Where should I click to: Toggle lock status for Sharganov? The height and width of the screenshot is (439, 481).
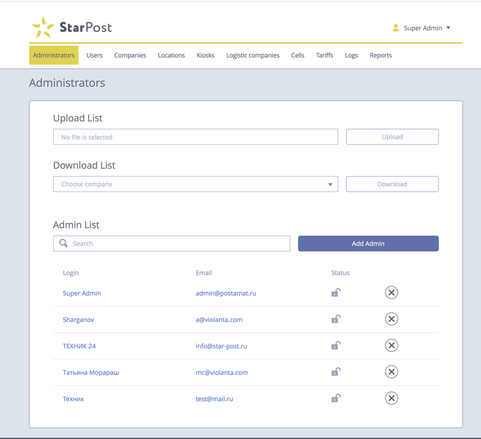[x=336, y=319]
